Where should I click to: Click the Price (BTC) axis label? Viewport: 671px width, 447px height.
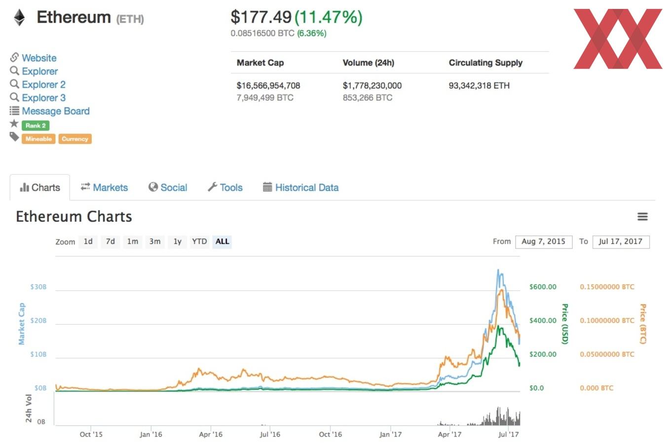point(643,324)
